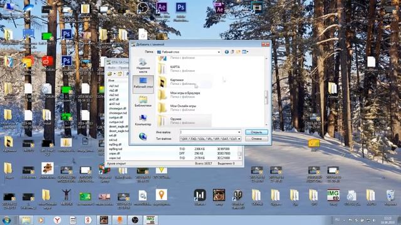The width and height of the screenshot is (401, 225).
Task: Click the taskbar clock
Action: click(388, 220)
